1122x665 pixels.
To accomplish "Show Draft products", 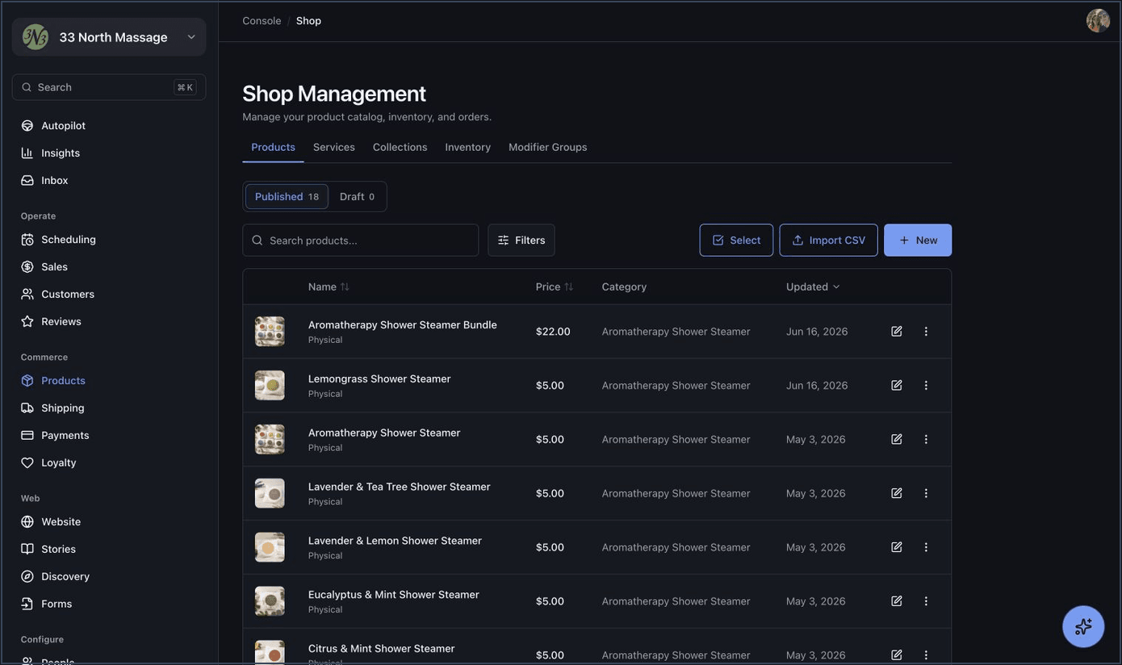I will click(357, 197).
